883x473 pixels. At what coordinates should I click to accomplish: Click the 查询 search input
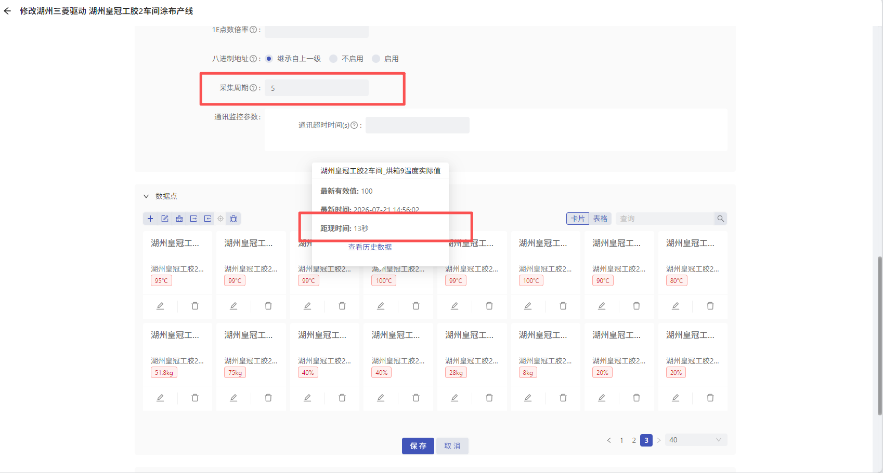click(x=666, y=219)
